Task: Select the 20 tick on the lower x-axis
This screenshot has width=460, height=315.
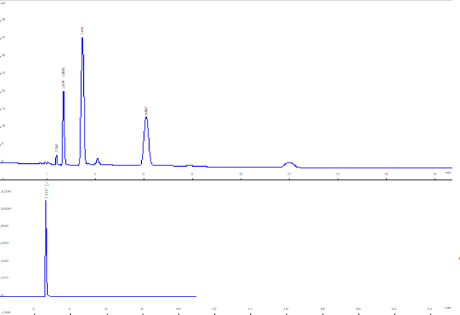Action: click(358, 309)
